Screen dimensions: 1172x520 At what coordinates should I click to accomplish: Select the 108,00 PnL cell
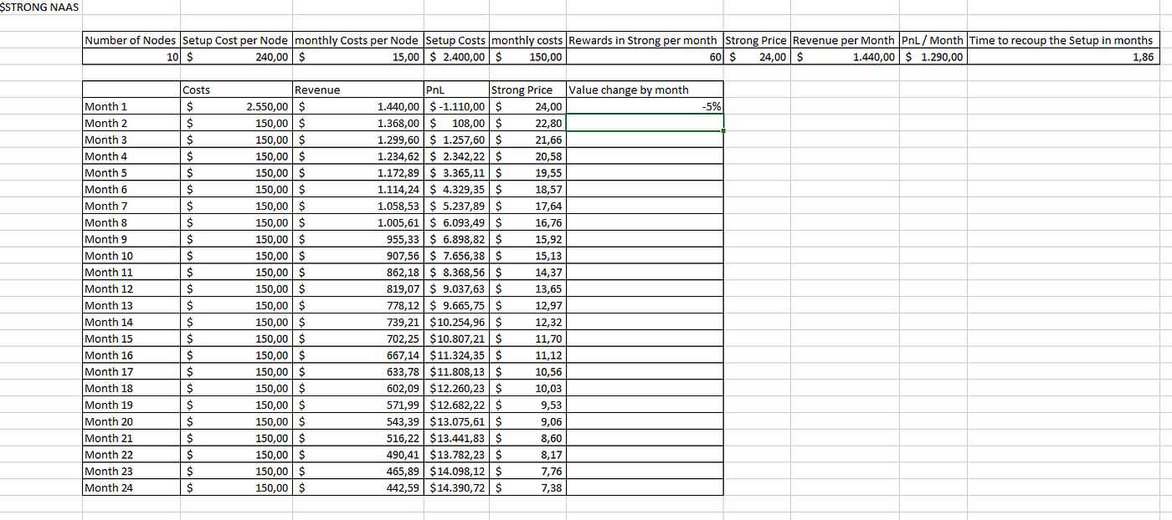click(x=456, y=123)
